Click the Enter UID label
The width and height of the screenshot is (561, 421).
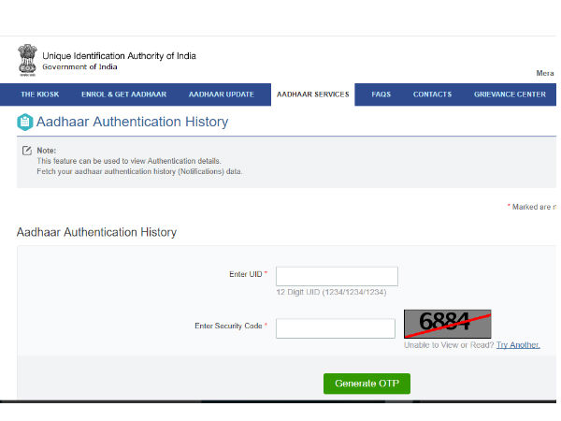(246, 274)
